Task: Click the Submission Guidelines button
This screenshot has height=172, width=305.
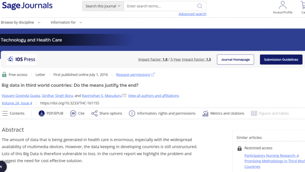Action: click(281, 59)
